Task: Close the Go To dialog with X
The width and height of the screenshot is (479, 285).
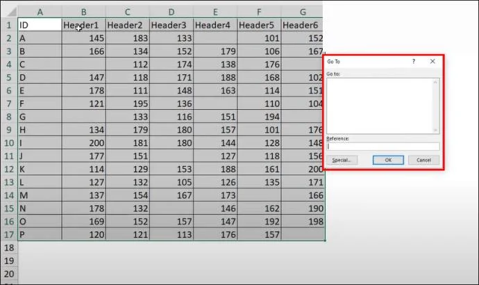Action: click(432, 61)
